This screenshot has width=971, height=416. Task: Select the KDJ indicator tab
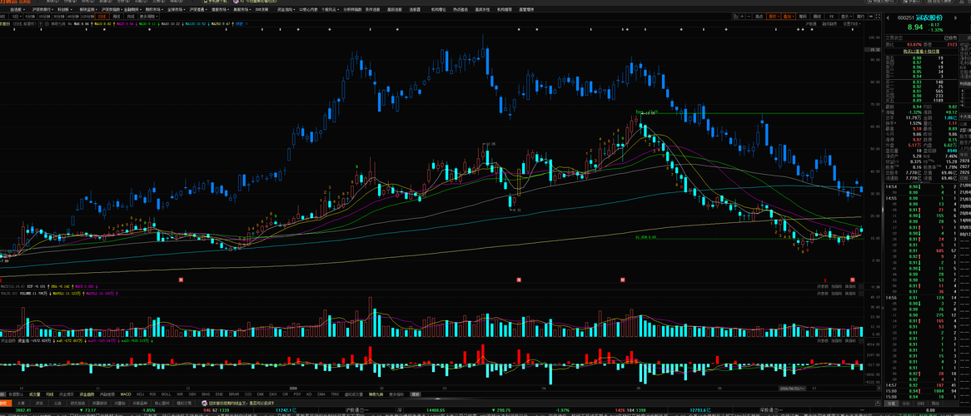[140, 394]
